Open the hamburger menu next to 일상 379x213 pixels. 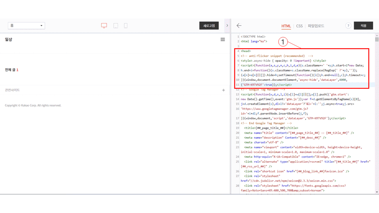[x=223, y=39]
